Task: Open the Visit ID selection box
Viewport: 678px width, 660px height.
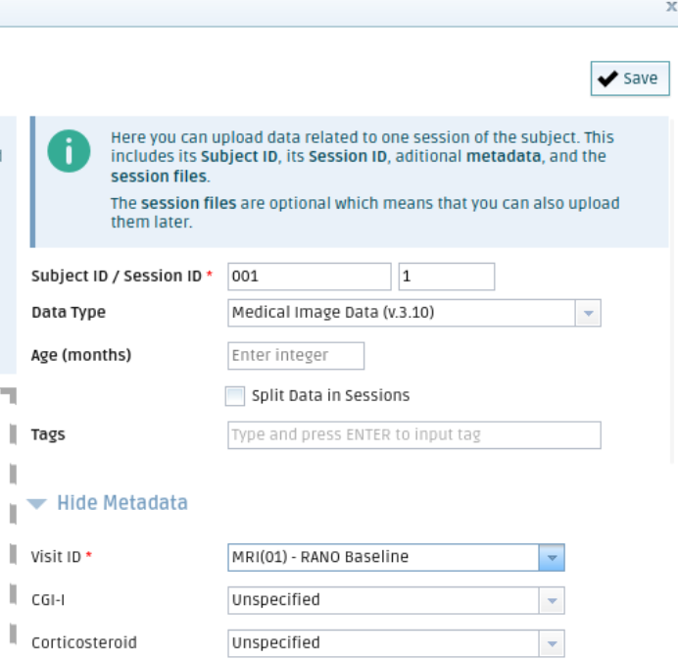Action: [383, 557]
